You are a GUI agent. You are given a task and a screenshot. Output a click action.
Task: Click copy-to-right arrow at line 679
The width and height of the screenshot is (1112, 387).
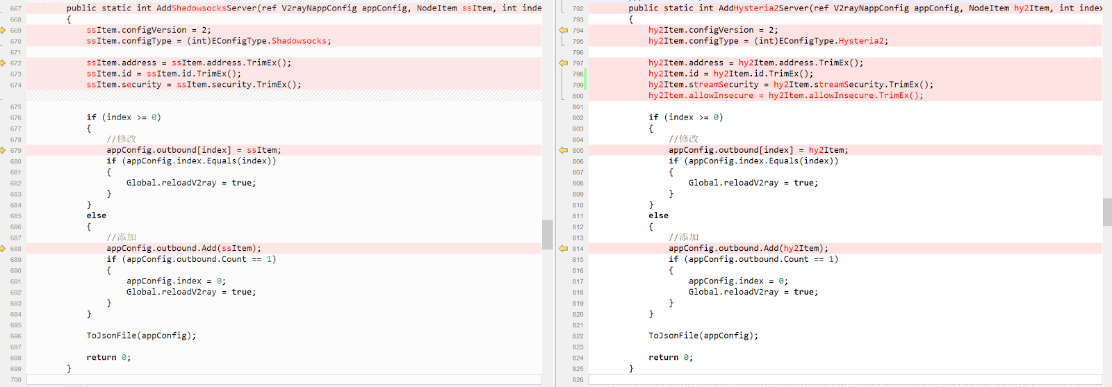(x=3, y=150)
